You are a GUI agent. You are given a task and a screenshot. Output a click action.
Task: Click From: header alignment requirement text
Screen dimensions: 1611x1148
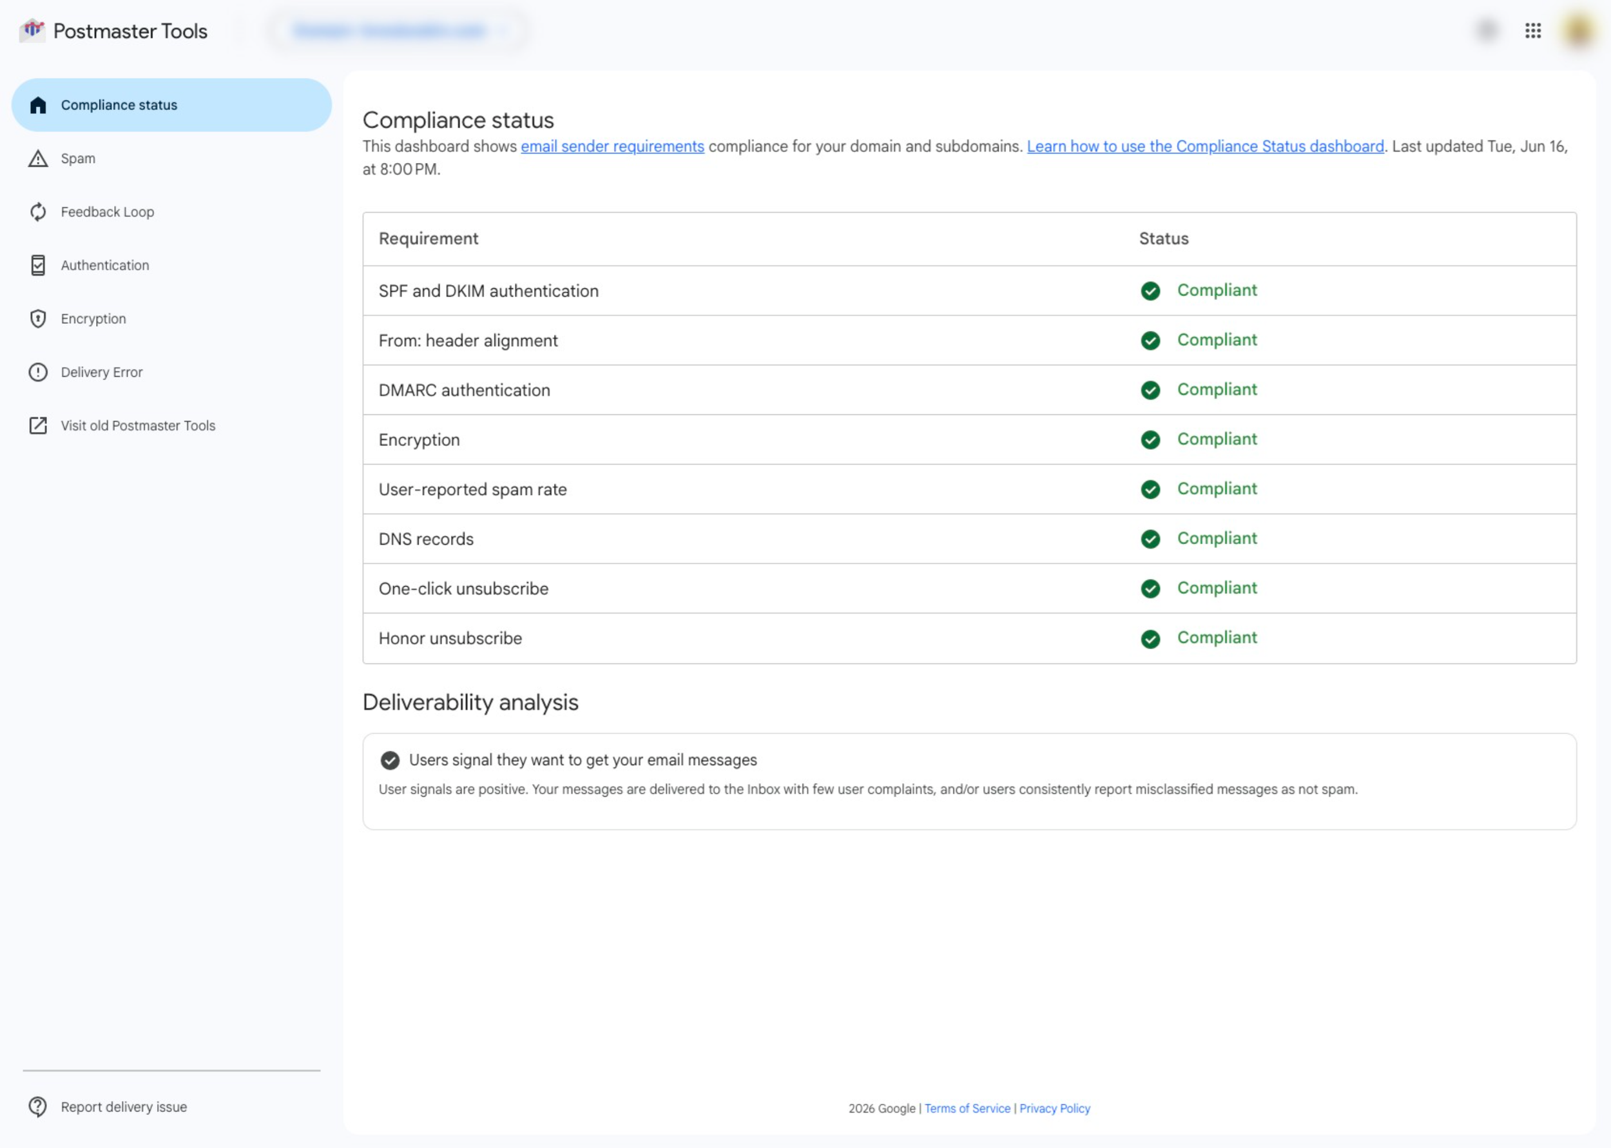click(468, 341)
